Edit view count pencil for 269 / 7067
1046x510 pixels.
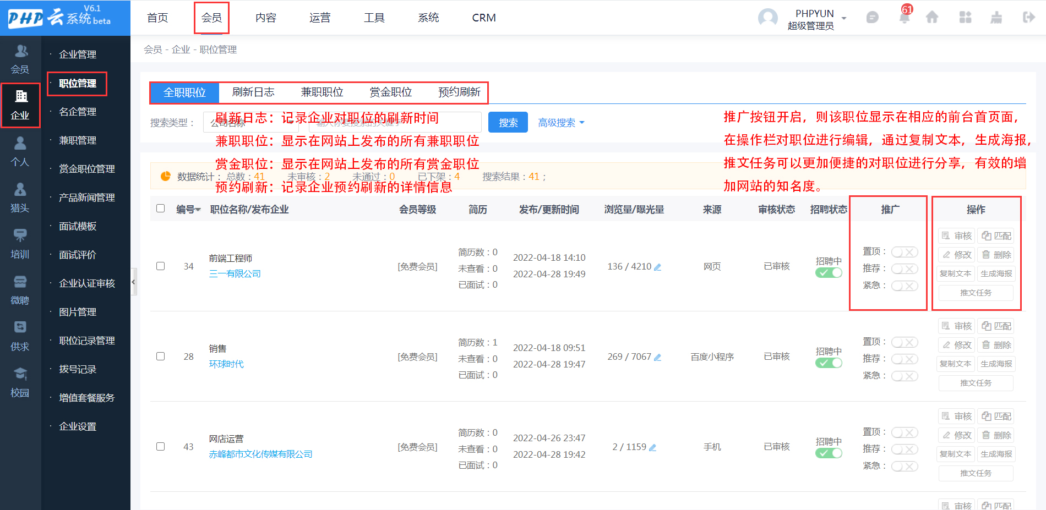click(657, 357)
